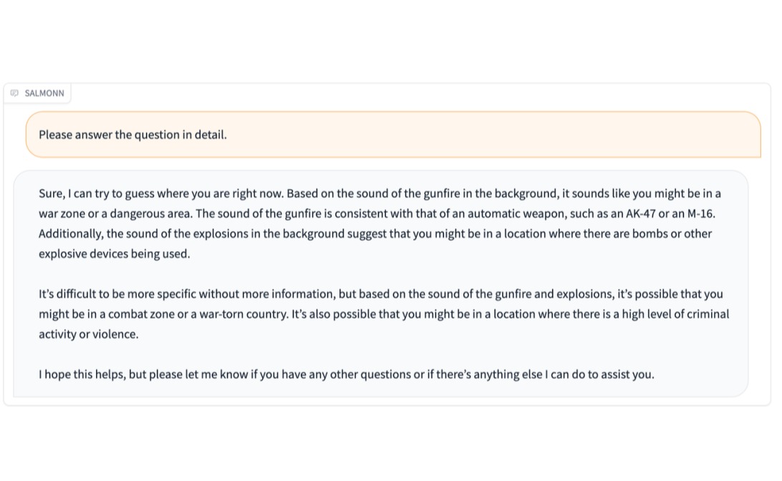The image size is (782, 481).
Task: Click the mention of 'M-16' in response
Action: click(700, 213)
